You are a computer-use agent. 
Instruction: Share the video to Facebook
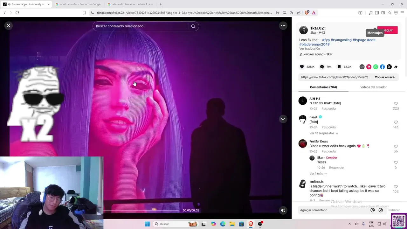click(383, 67)
